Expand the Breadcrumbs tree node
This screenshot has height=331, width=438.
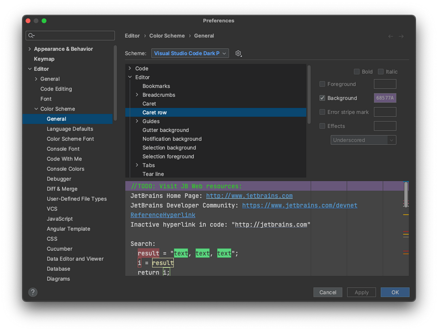(137, 95)
